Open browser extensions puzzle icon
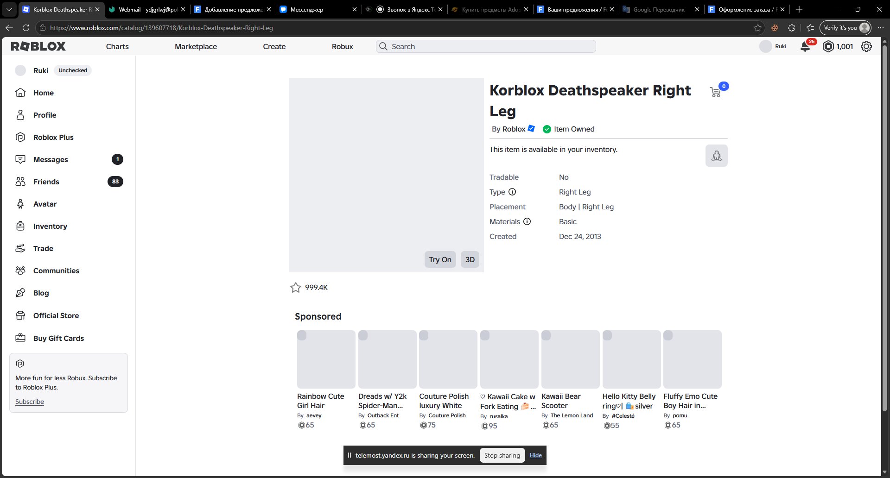This screenshot has width=890, height=478. click(791, 28)
